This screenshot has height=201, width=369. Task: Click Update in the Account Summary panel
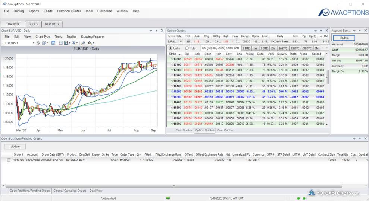[344, 38]
